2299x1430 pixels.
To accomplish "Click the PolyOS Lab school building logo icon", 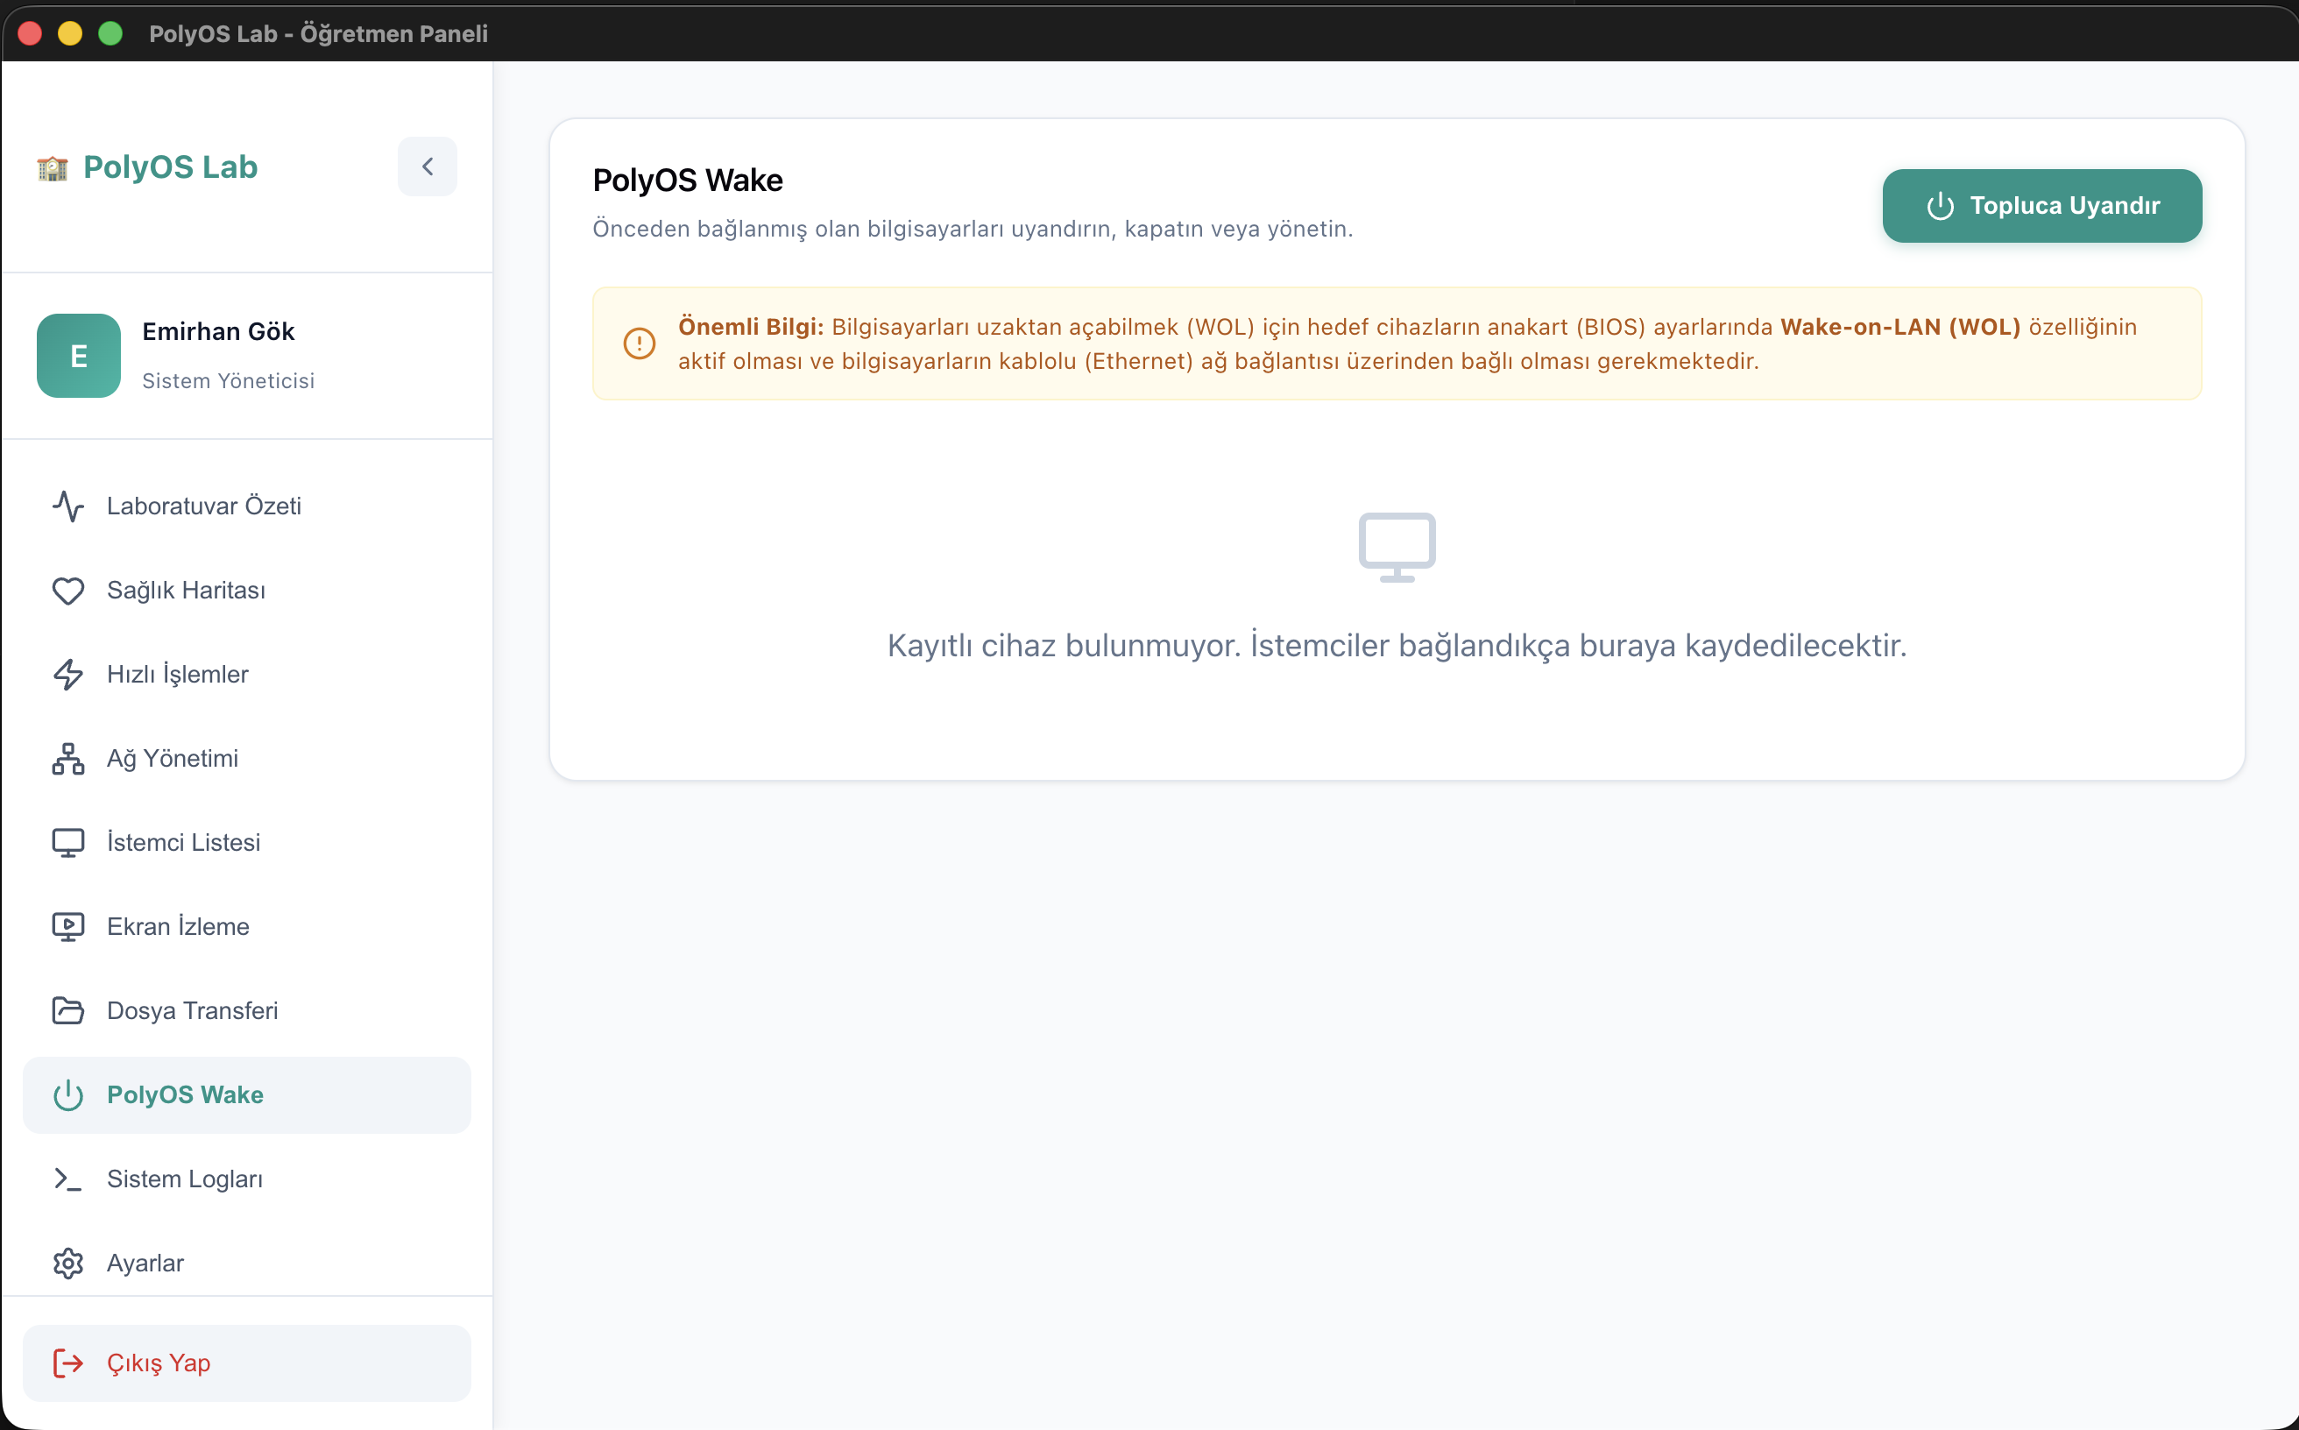I will coord(53,168).
